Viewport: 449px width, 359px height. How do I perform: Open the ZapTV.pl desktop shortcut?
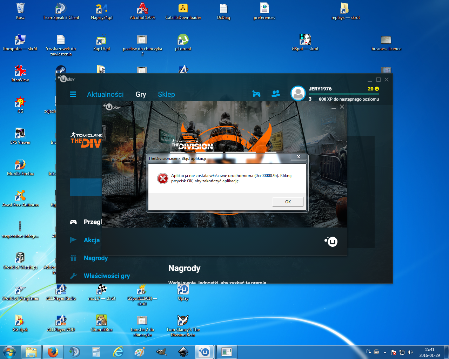[102, 42]
